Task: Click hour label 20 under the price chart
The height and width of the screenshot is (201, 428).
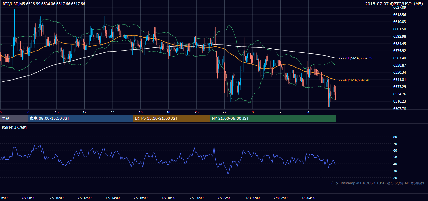Action: 197,112
